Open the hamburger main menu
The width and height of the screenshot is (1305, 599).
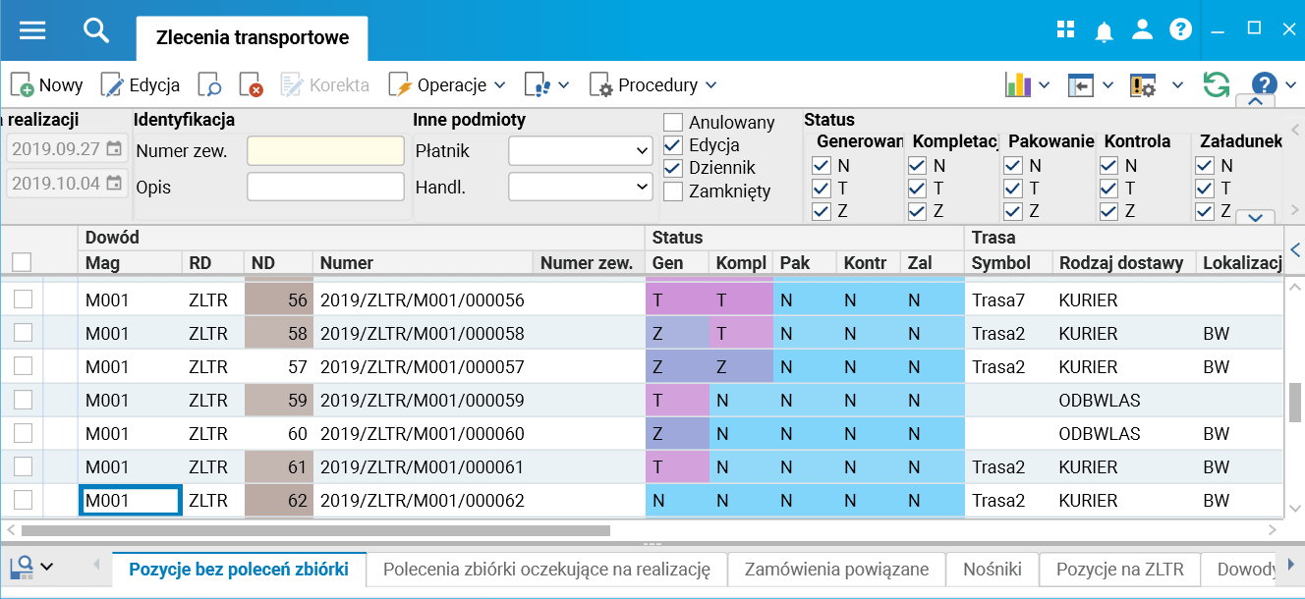click(32, 29)
